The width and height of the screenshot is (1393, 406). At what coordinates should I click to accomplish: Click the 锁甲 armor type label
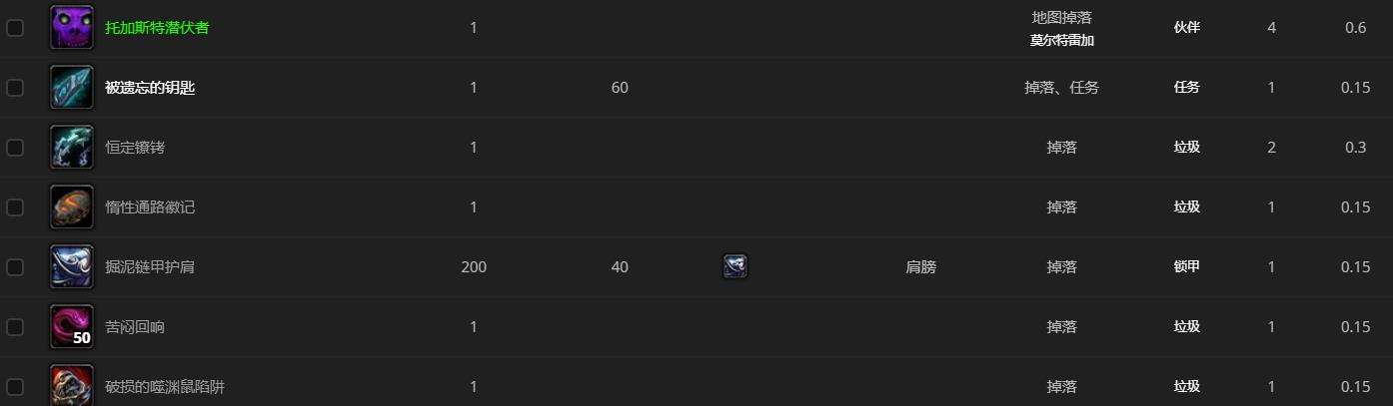(1186, 267)
